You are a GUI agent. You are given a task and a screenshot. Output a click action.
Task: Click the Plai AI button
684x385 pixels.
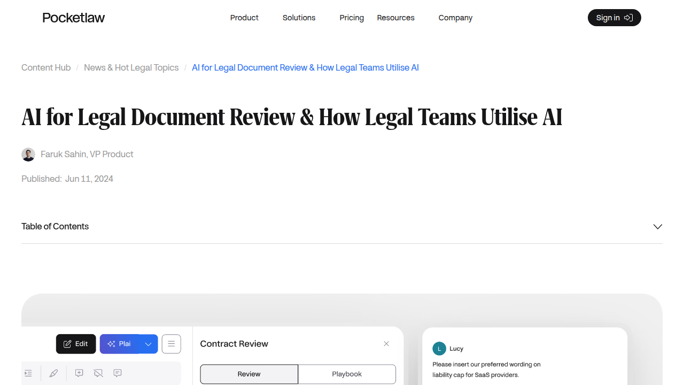pyautogui.click(x=119, y=344)
